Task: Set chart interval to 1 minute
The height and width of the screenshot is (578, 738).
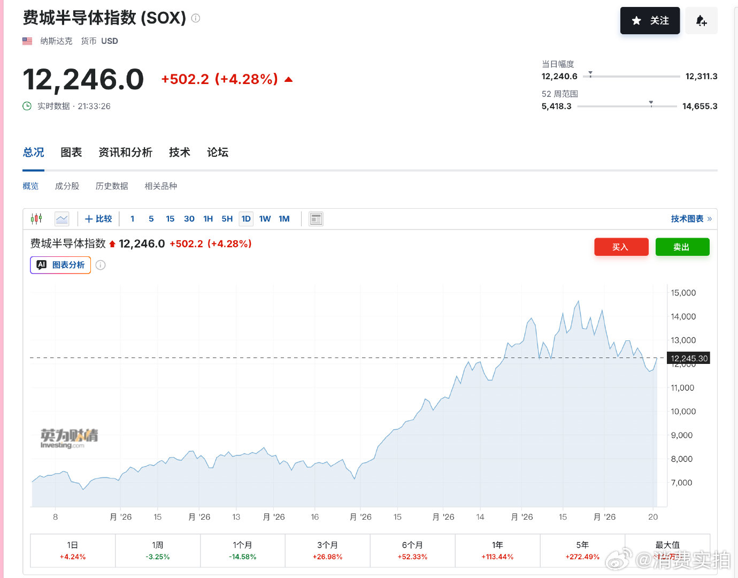Action: (x=133, y=218)
